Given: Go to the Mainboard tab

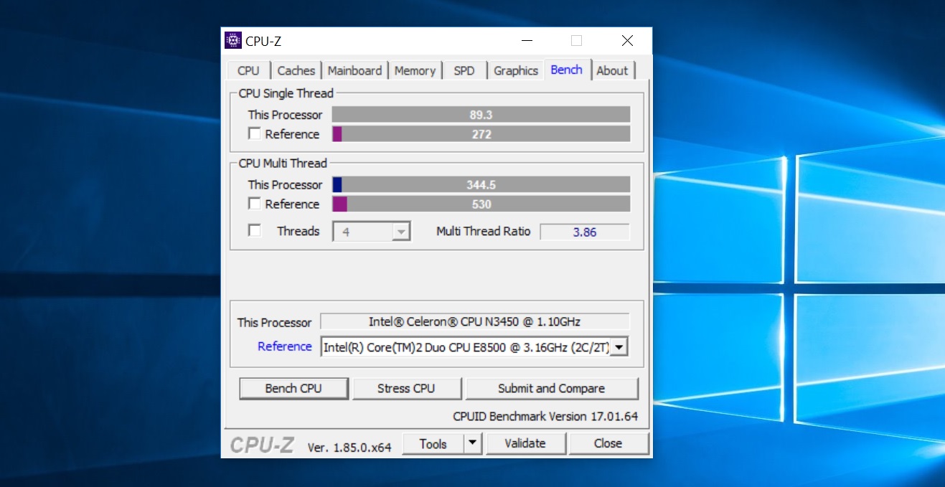Looking at the screenshot, I should pos(354,70).
